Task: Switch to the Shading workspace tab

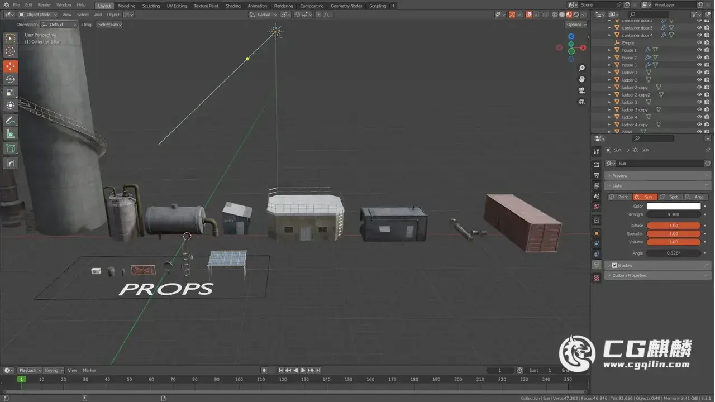Action: pos(233,6)
